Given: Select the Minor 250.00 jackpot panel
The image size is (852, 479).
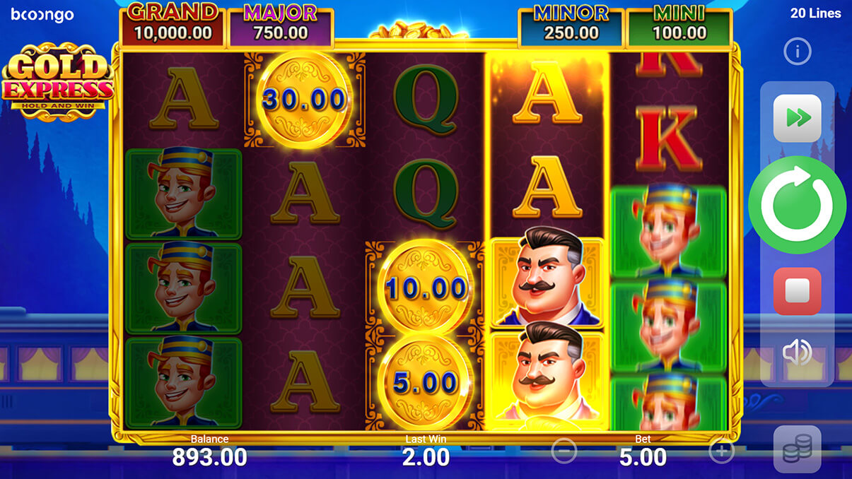Looking at the screenshot, I should (571, 25).
